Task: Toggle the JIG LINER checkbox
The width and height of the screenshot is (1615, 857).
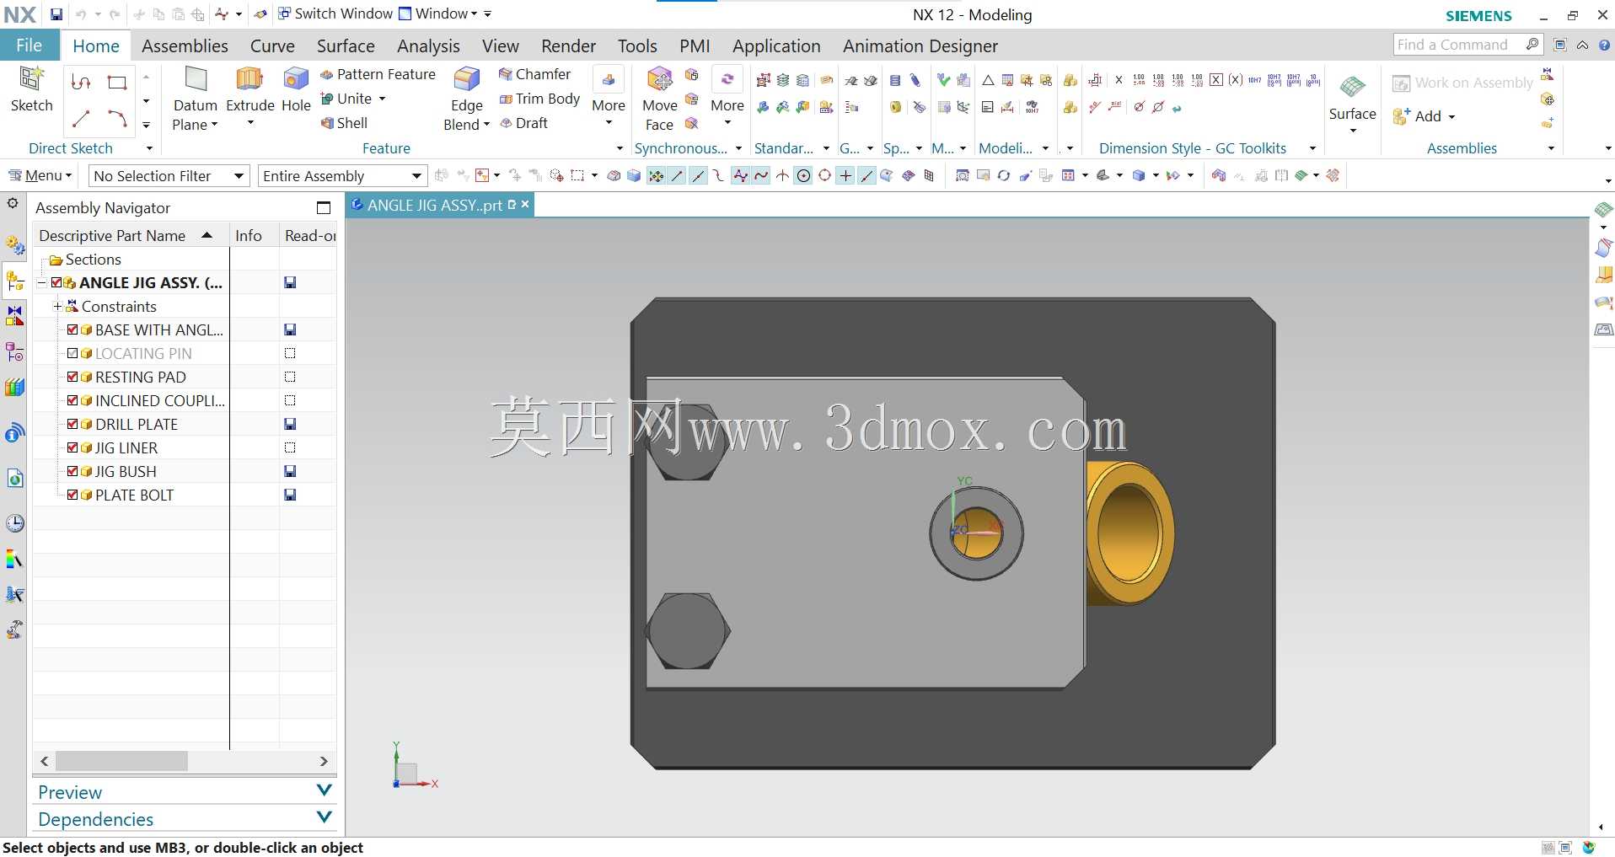Action: [x=72, y=447]
